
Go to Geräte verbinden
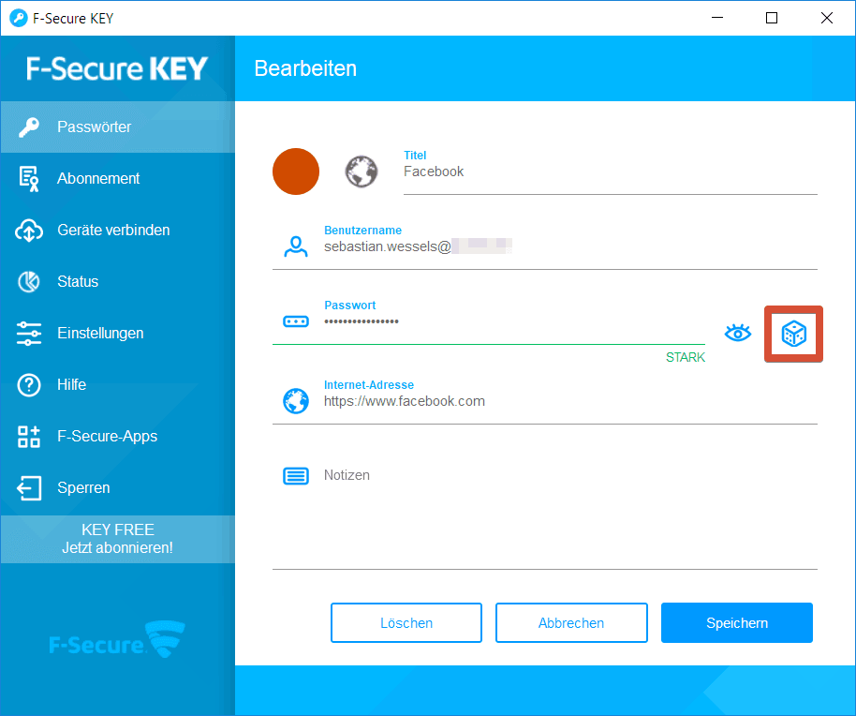tap(117, 230)
